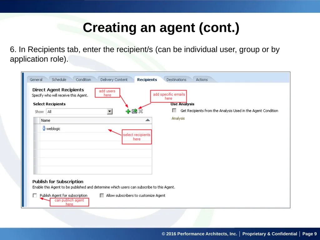Open the Actions tab
Image resolution: width=320 pixels, height=240 pixels.
202,80
